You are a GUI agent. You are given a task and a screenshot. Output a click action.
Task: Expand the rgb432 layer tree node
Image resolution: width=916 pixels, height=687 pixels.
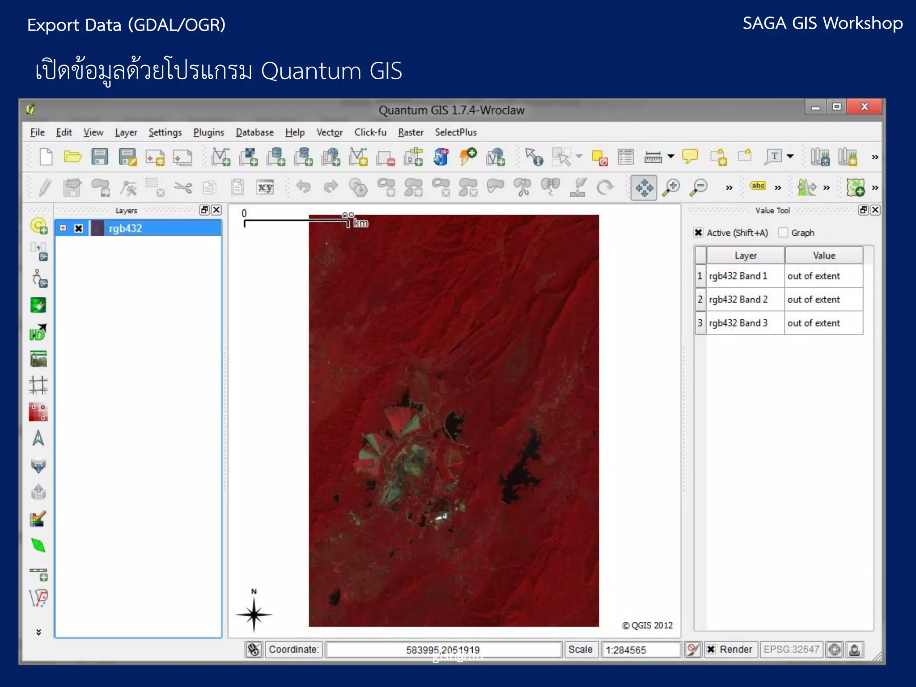(x=63, y=228)
